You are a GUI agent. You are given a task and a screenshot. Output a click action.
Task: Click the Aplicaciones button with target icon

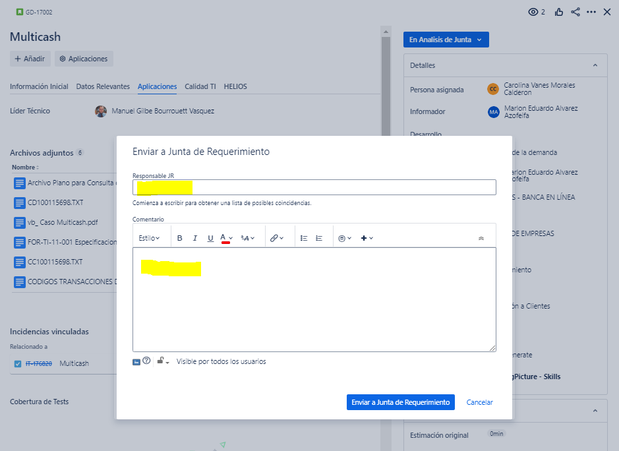84,59
